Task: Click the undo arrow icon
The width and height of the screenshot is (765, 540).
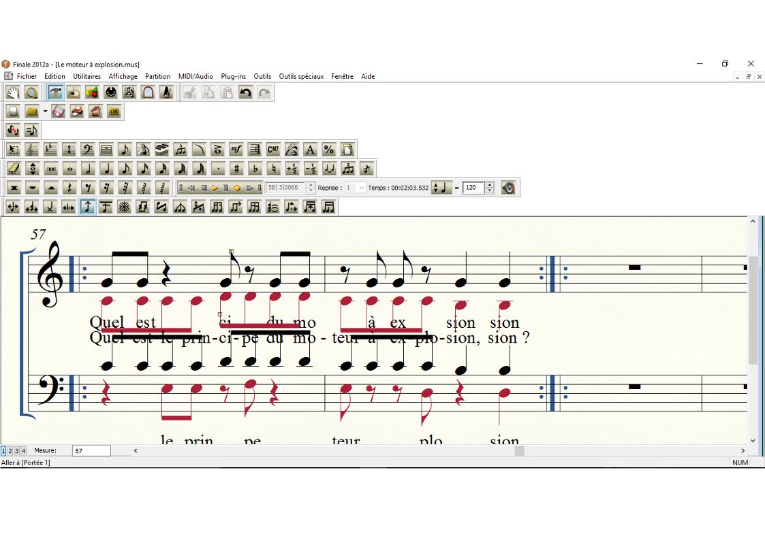Action: (x=246, y=92)
